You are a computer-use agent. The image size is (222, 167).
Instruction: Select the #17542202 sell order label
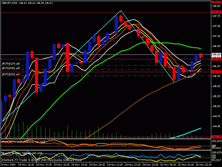[x=11, y=74]
